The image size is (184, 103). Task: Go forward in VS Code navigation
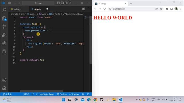(x=19, y=3)
